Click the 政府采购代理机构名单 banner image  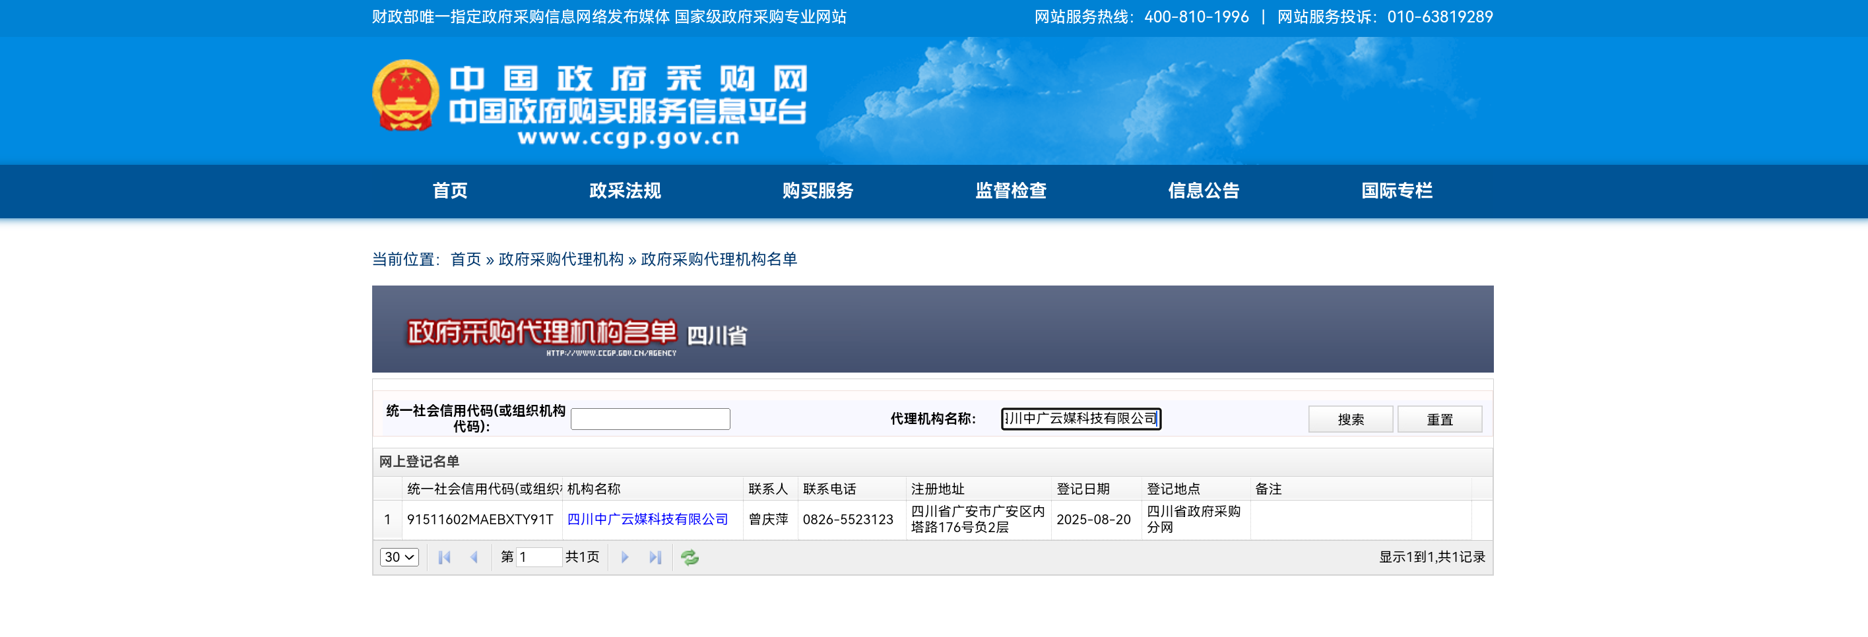pyautogui.click(x=932, y=329)
